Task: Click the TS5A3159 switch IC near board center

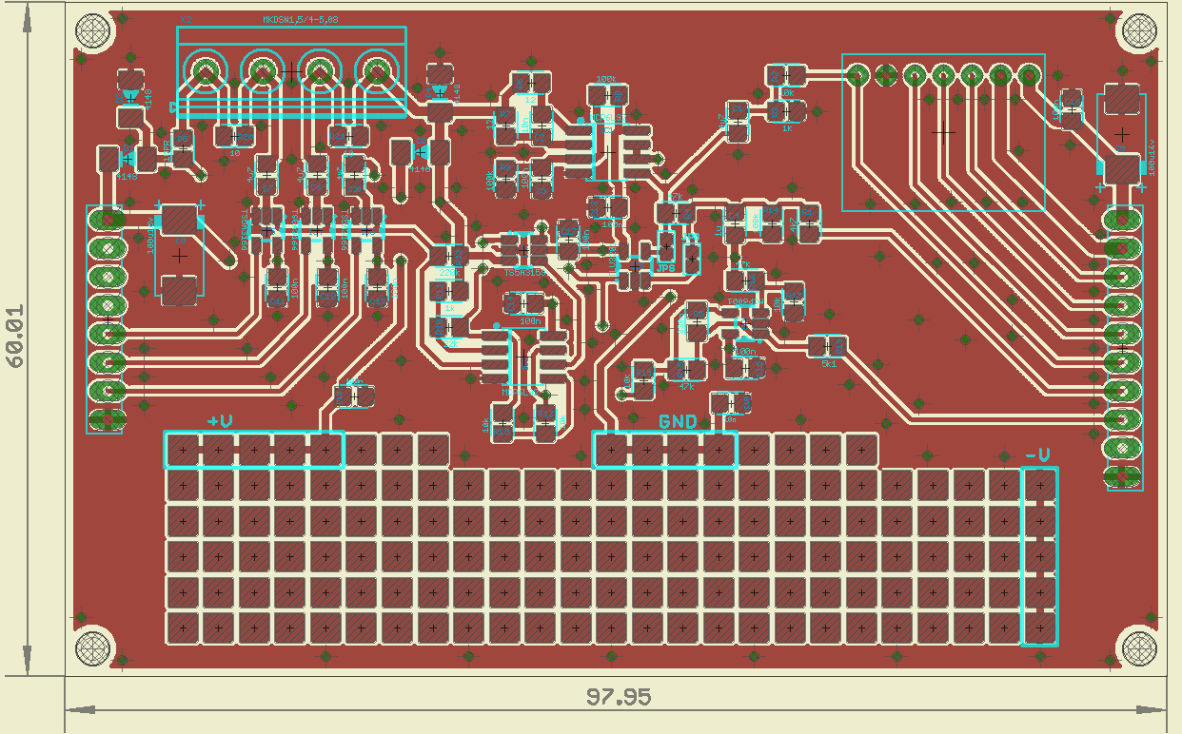Action: (523, 250)
